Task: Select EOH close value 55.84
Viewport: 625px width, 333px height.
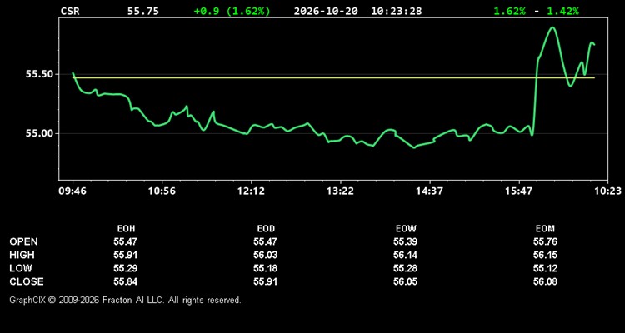Action: (x=126, y=281)
